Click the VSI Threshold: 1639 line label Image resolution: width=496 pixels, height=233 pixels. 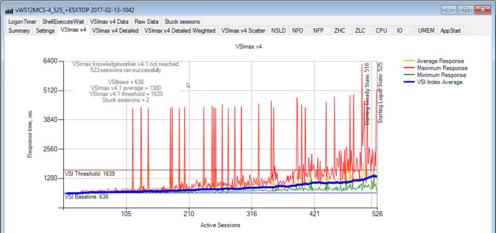90,174
